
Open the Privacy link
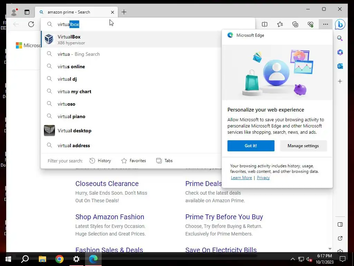pos(263,178)
